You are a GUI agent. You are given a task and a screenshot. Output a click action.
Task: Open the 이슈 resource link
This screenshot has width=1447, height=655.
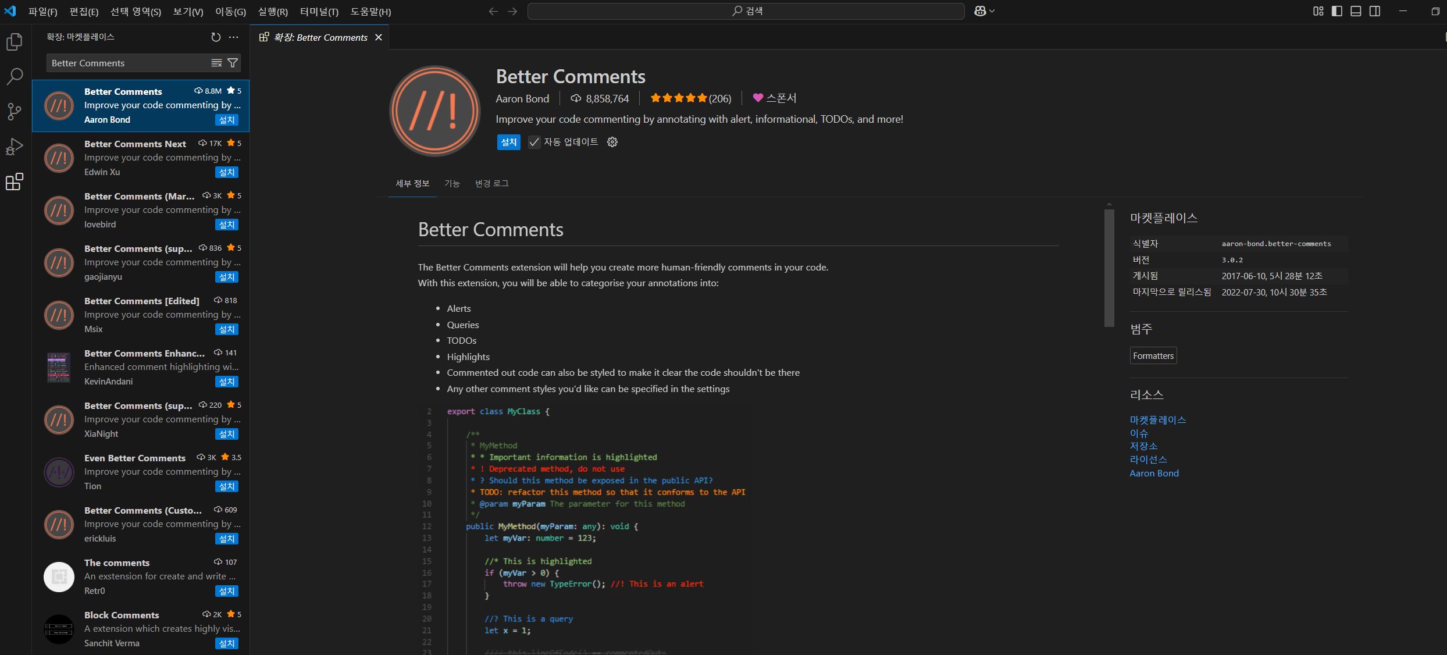(x=1139, y=433)
